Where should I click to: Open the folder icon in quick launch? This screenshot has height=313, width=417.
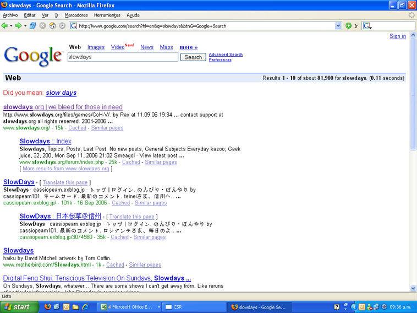pyautogui.click(x=75, y=307)
